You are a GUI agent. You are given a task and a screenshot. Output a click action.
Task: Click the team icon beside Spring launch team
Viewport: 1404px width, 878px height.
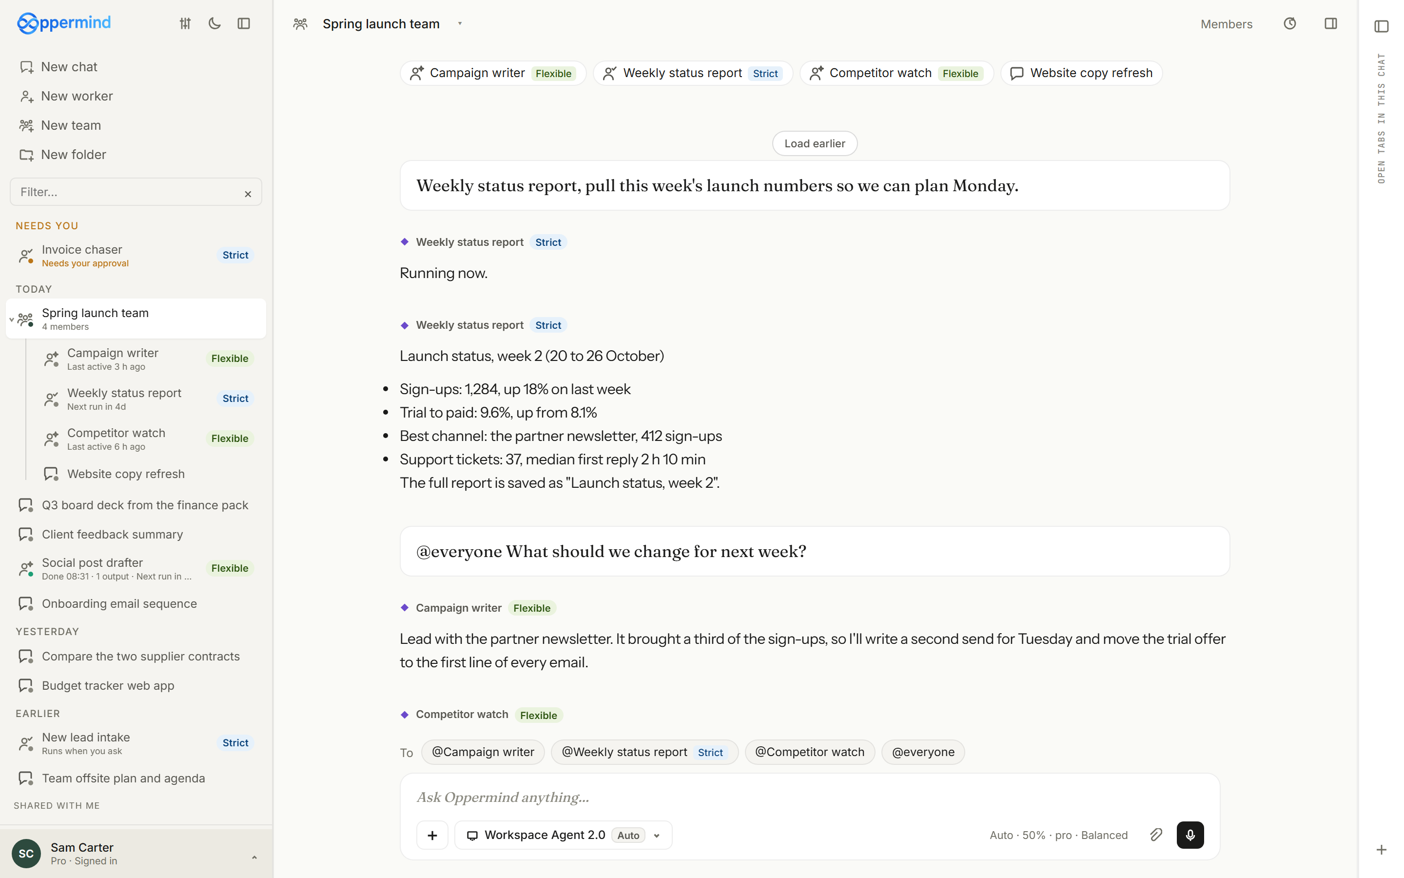point(300,24)
